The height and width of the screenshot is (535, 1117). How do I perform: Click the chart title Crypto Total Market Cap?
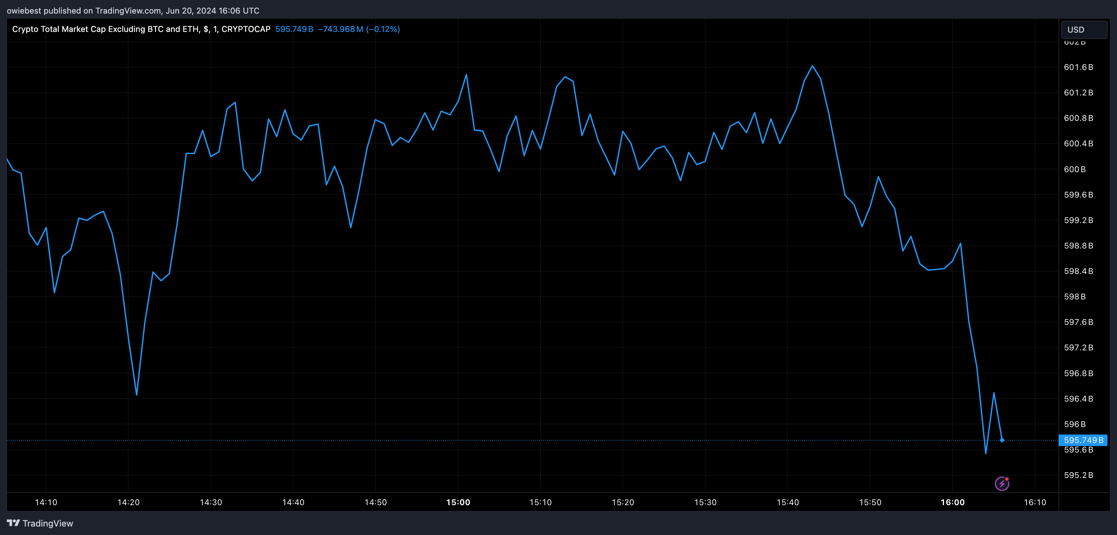point(141,29)
